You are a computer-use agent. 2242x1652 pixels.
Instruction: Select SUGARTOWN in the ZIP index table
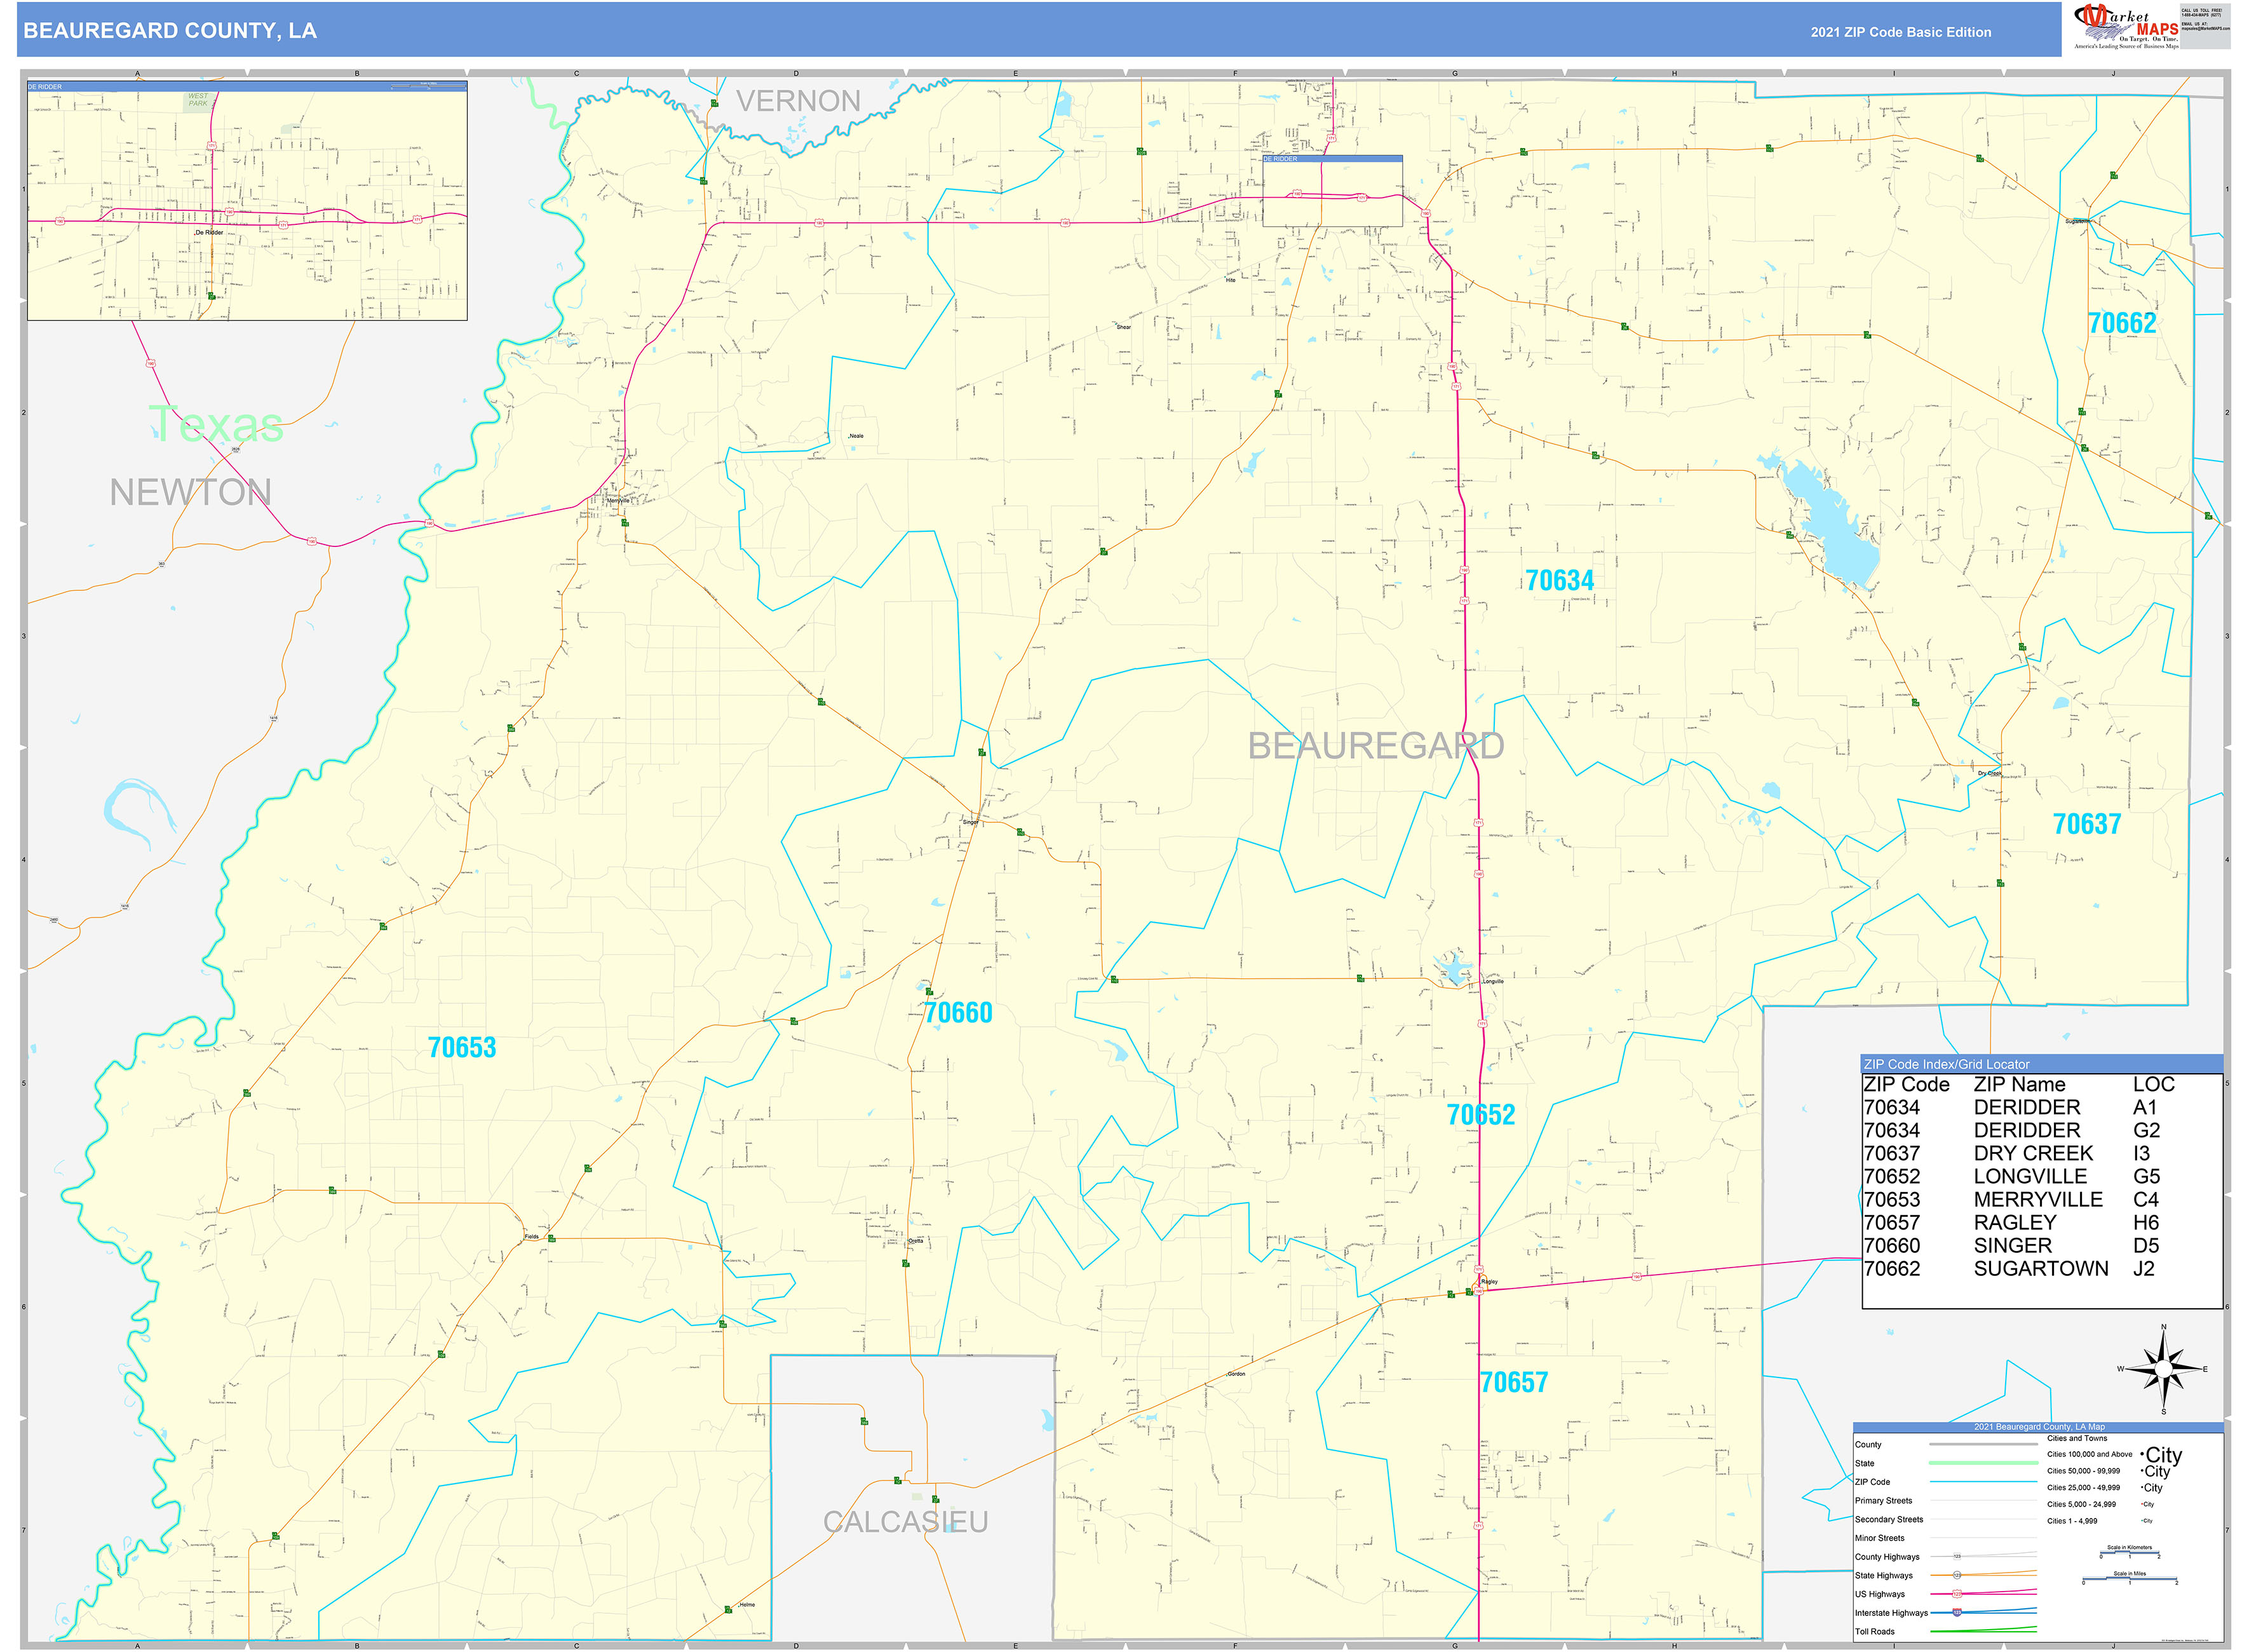[x=2041, y=1269]
